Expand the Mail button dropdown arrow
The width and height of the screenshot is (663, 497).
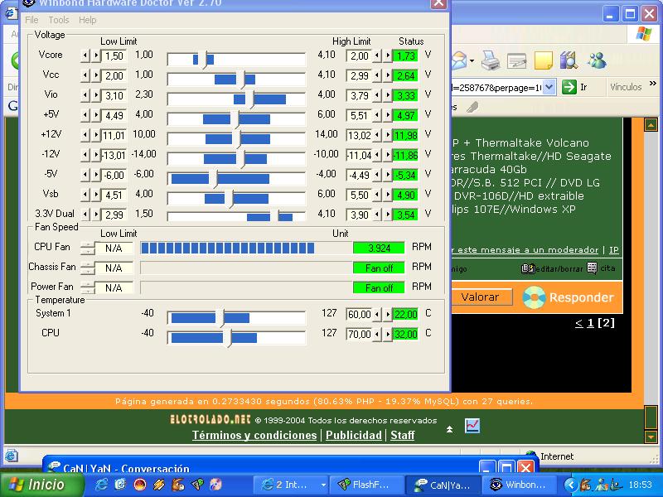coord(472,61)
